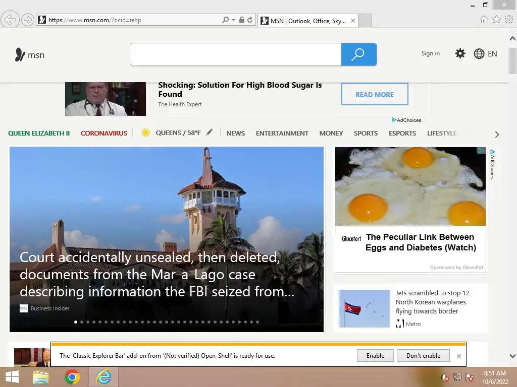Close the MSN browser tab

click(353, 21)
